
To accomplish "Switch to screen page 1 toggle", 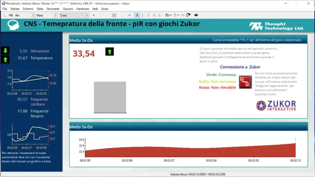I will point(137,15).
